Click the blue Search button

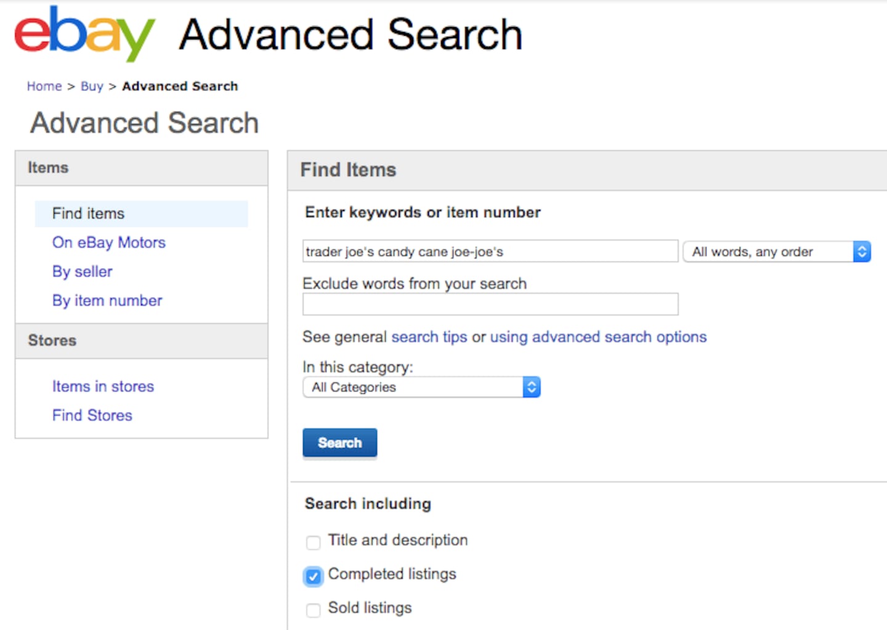[339, 443]
